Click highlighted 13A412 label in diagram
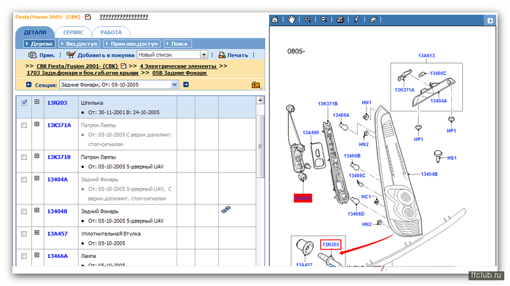 pyautogui.click(x=303, y=198)
